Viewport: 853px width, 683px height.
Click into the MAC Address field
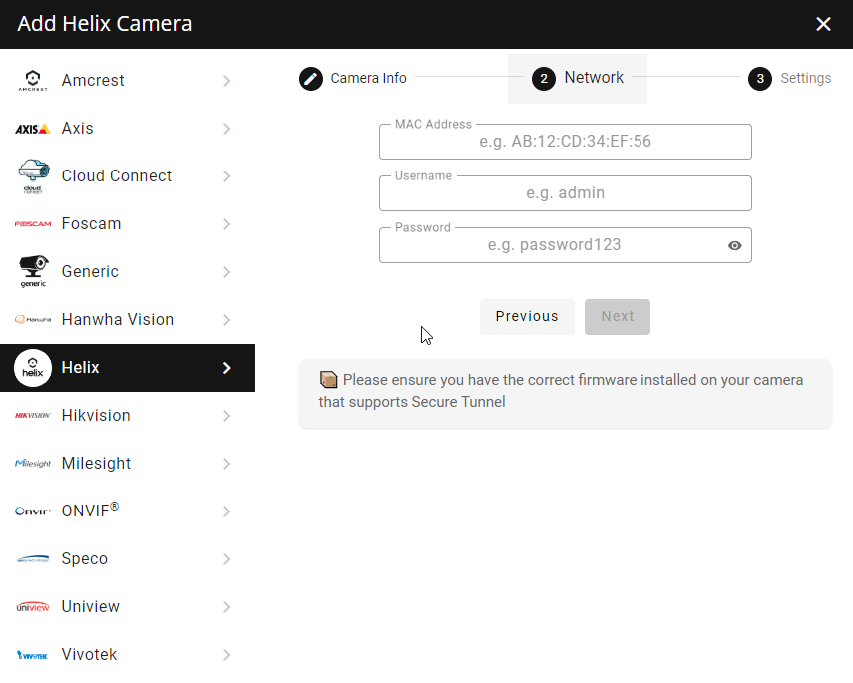pos(566,142)
